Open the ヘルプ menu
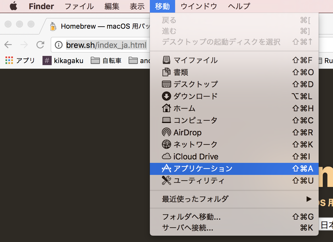333x242 pixels. 239,6
